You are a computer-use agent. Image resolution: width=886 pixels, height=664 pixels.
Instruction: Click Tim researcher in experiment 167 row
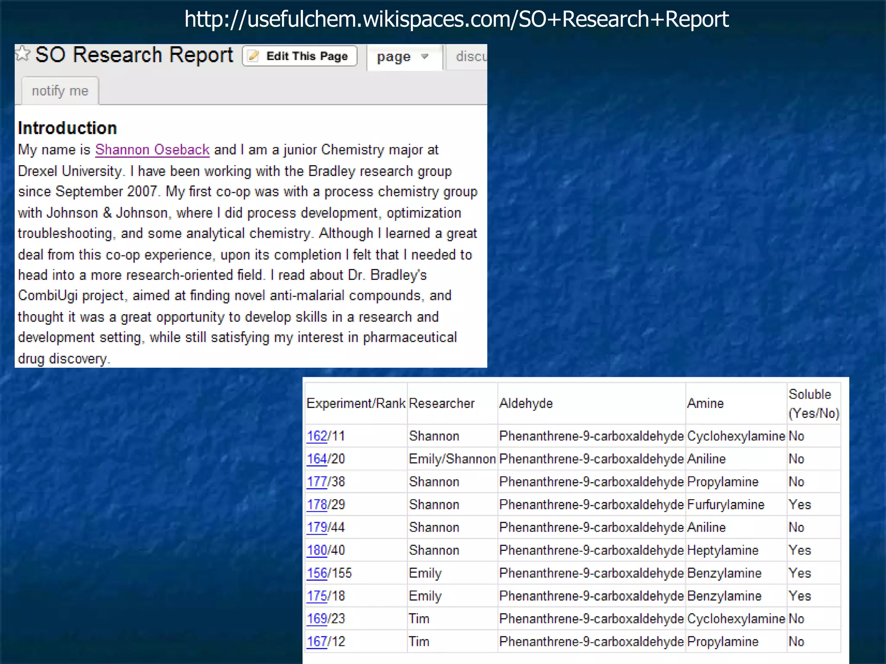point(419,642)
